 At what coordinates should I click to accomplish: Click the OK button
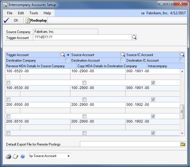tap(13, 20)
